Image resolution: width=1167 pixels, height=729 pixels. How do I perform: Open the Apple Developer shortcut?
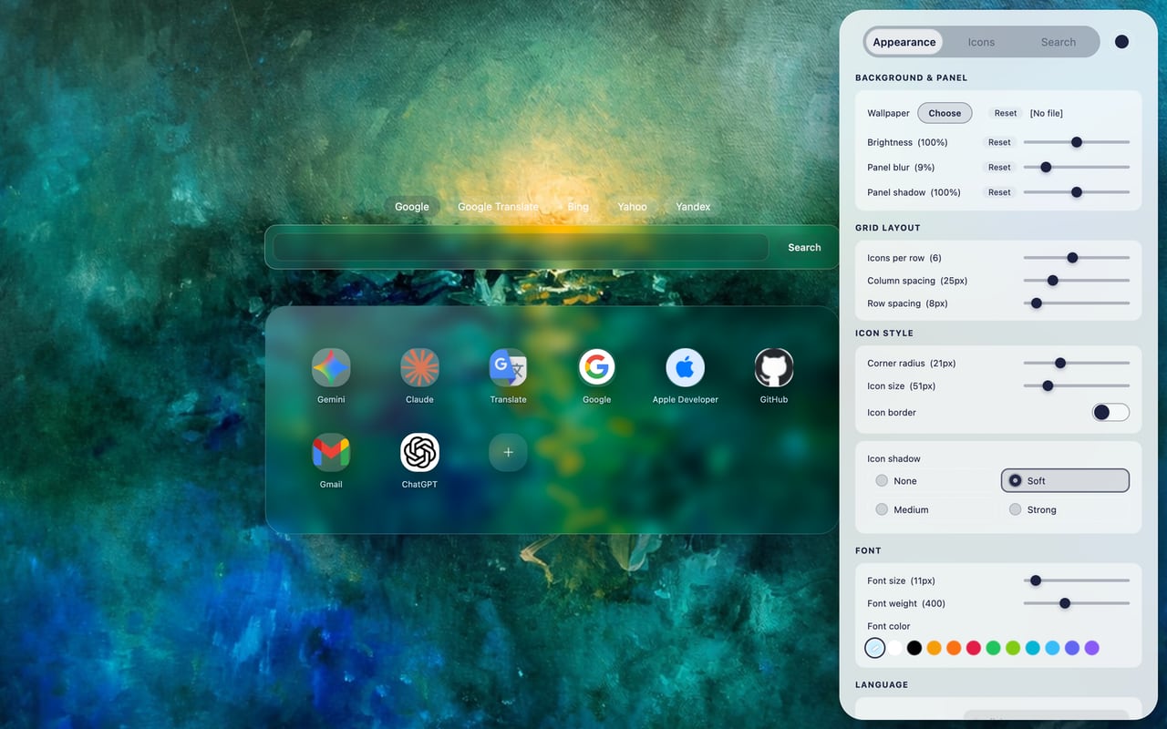[684, 368]
